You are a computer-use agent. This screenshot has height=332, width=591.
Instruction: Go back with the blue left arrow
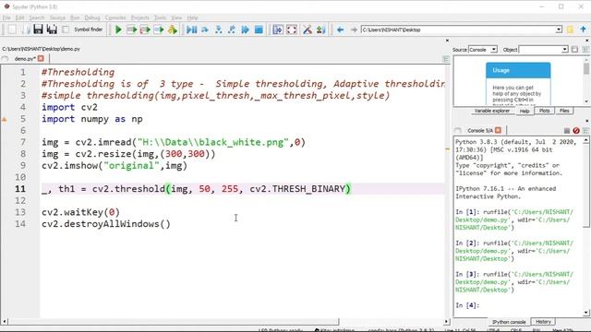pos(340,30)
